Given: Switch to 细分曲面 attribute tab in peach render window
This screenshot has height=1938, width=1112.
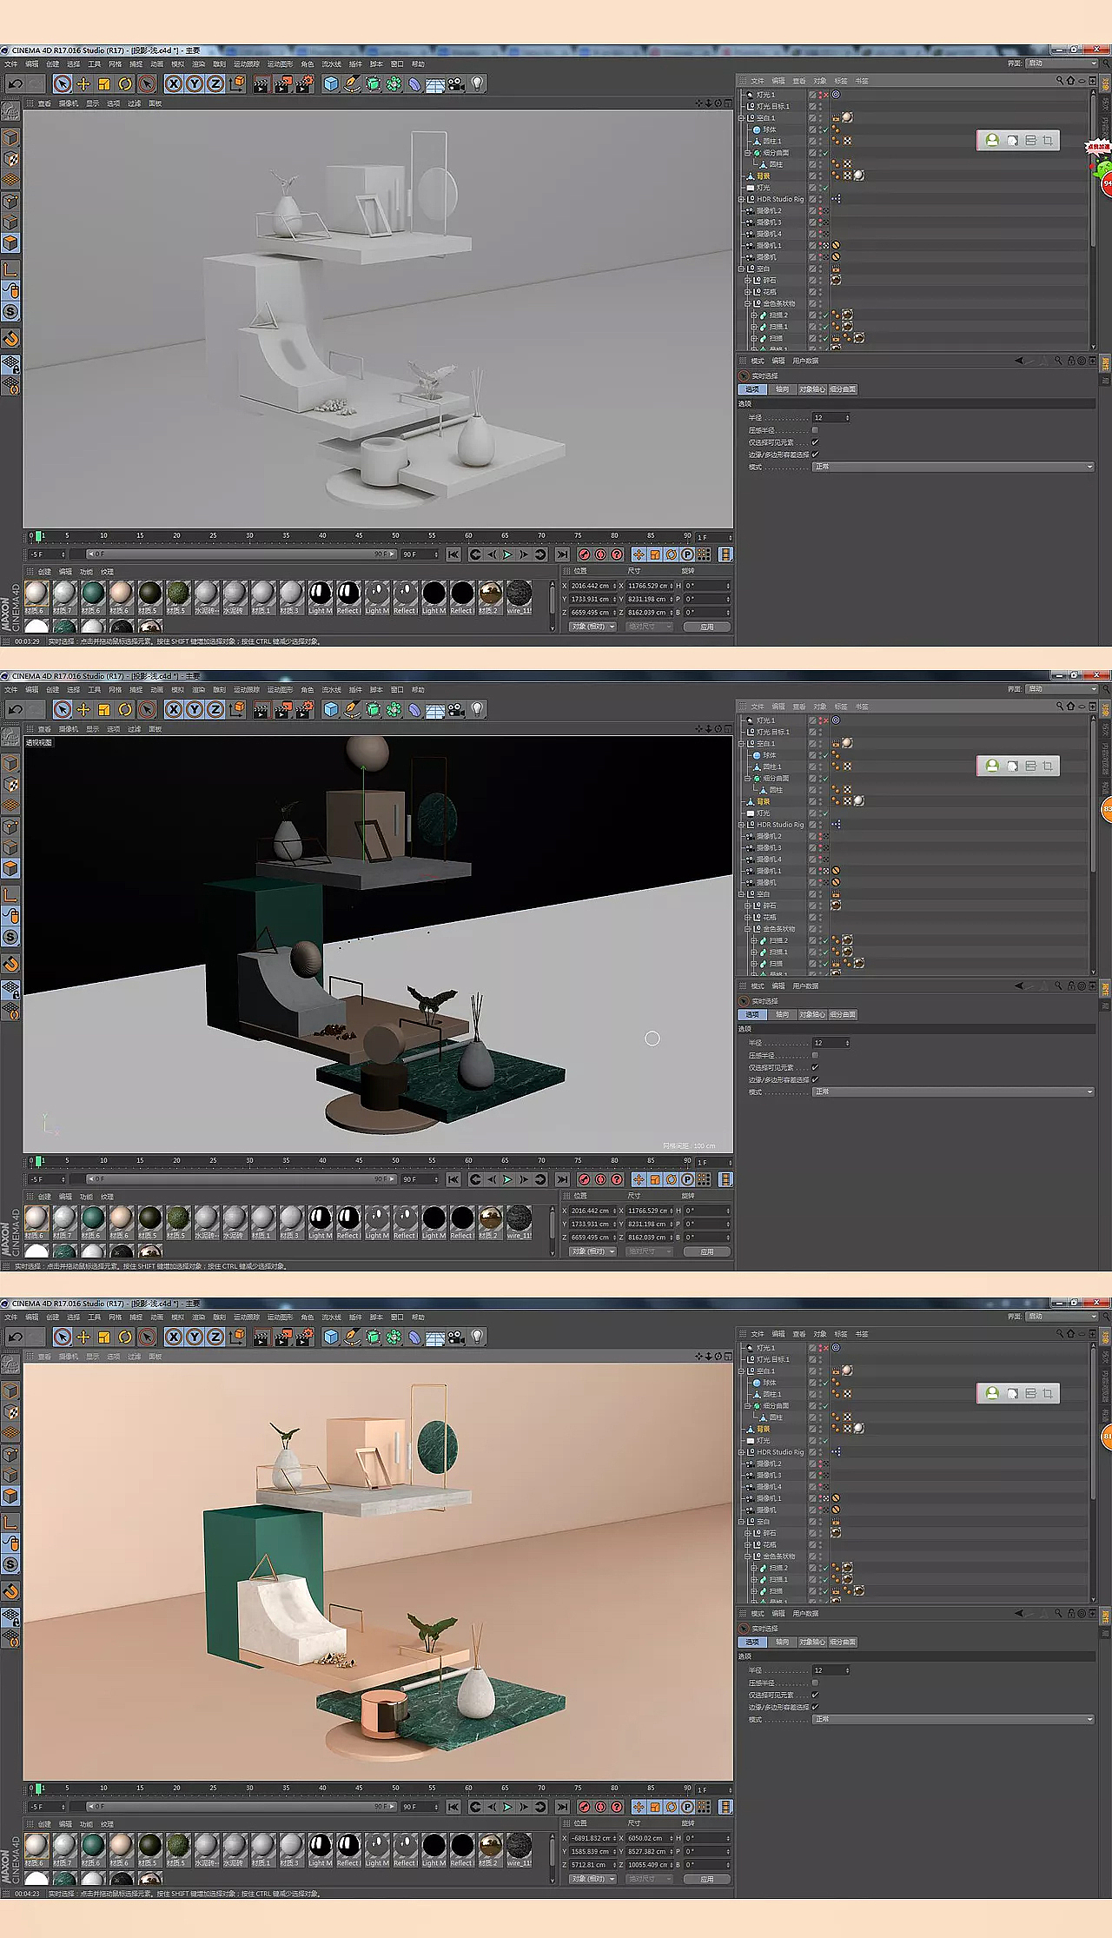Looking at the screenshot, I should coord(843,1643).
